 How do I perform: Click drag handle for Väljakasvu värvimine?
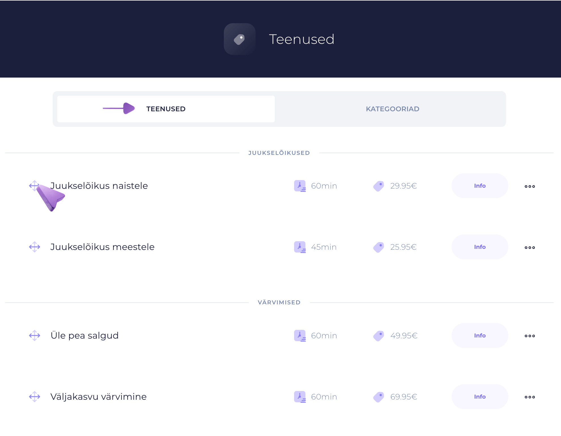point(35,397)
